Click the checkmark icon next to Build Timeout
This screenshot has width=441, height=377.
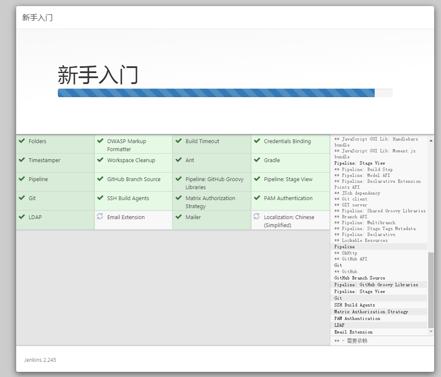179,141
